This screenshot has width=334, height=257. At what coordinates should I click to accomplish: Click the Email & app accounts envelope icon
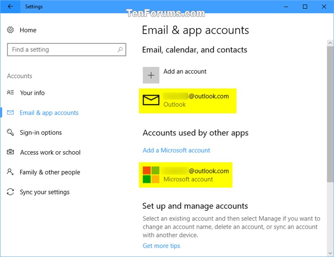pyautogui.click(x=10, y=112)
